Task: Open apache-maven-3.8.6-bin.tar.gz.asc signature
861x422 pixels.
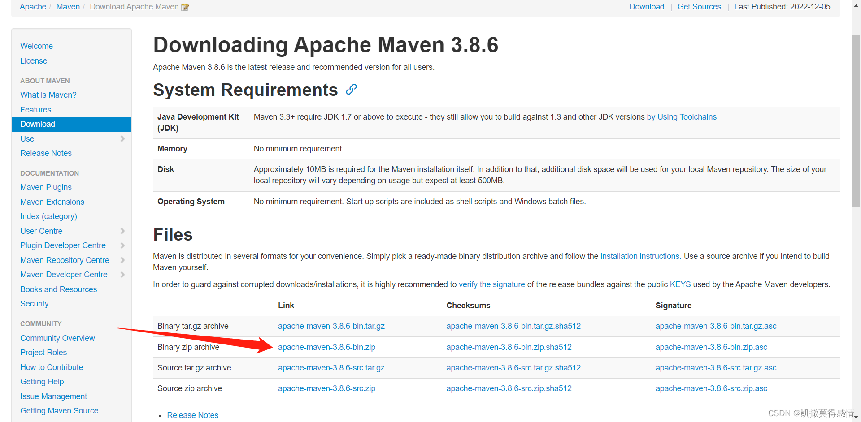Action: point(716,326)
